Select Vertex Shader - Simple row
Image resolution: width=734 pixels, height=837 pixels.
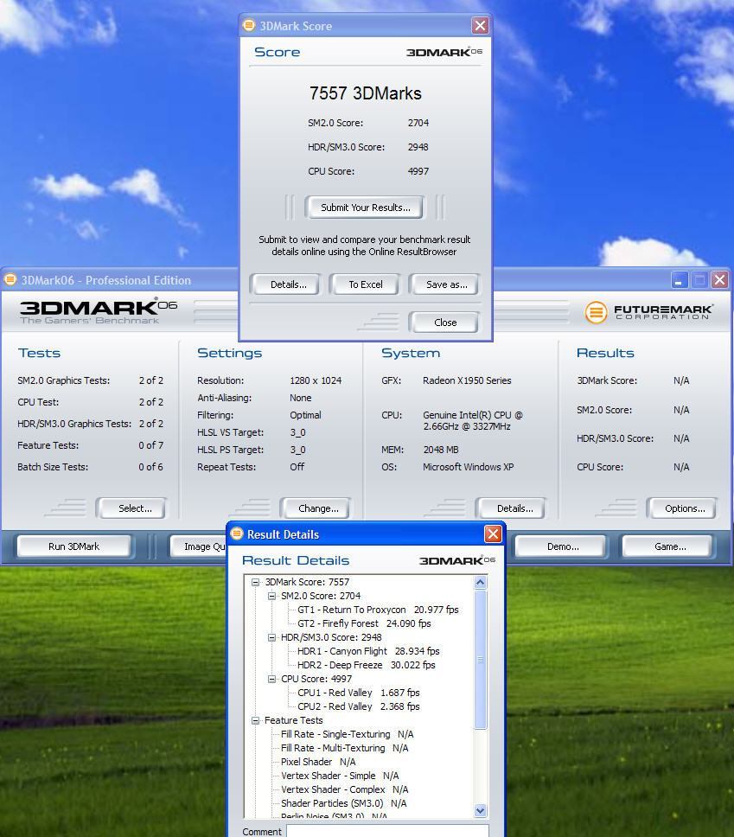340,776
